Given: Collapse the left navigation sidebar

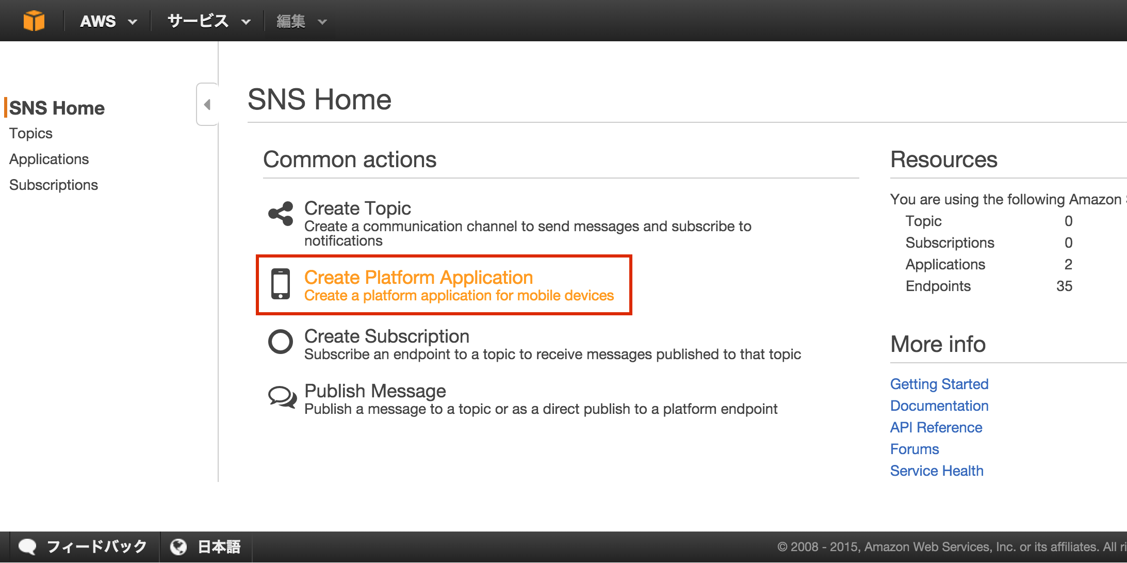Looking at the screenshot, I should point(207,105).
